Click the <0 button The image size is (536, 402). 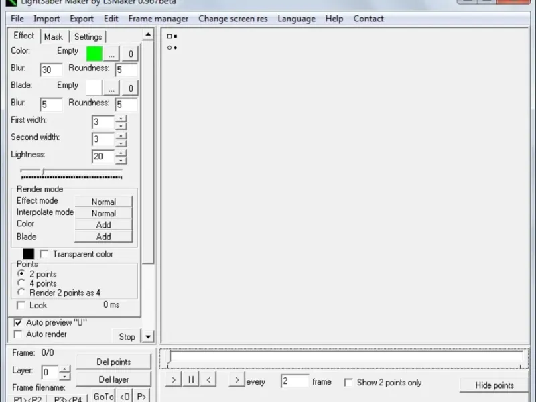click(x=125, y=397)
